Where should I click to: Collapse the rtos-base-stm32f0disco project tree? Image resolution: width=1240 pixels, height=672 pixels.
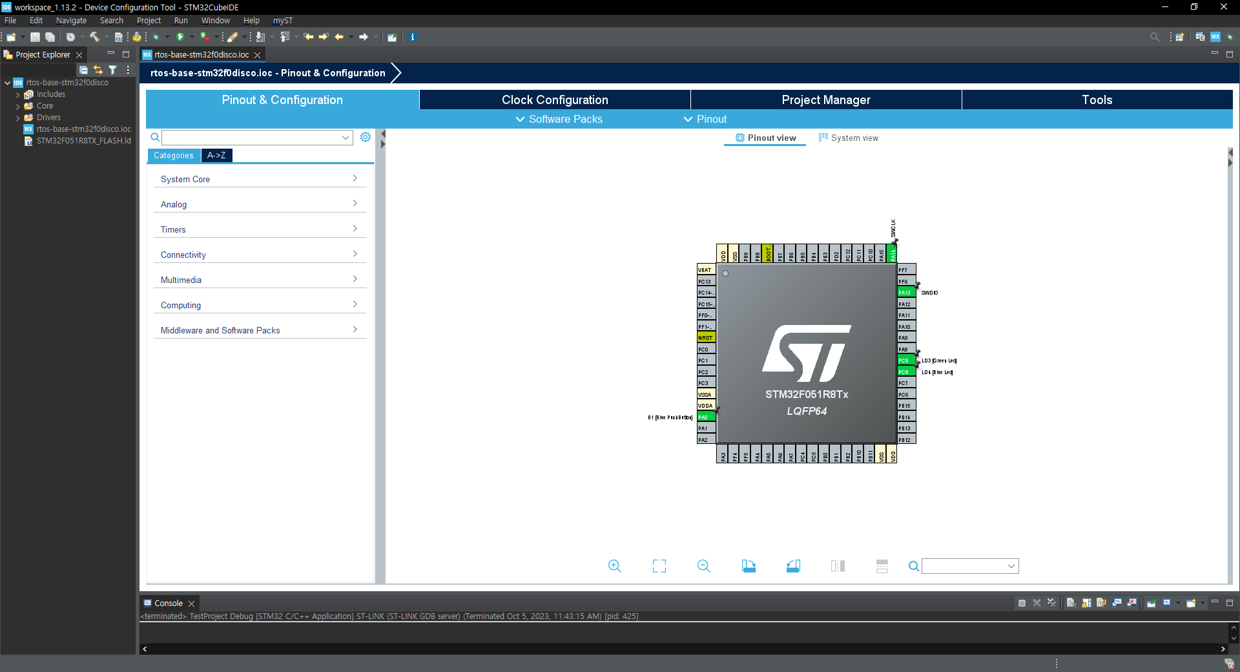pos(7,83)
